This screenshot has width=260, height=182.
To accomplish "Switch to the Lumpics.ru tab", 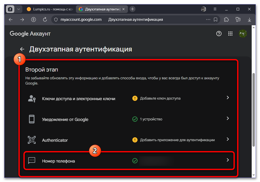I will tap(50, 9).
